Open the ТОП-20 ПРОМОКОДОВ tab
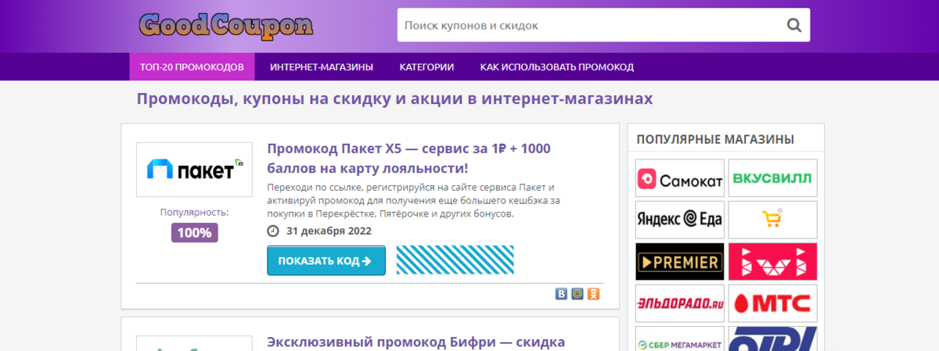 (x=192, y=66)
